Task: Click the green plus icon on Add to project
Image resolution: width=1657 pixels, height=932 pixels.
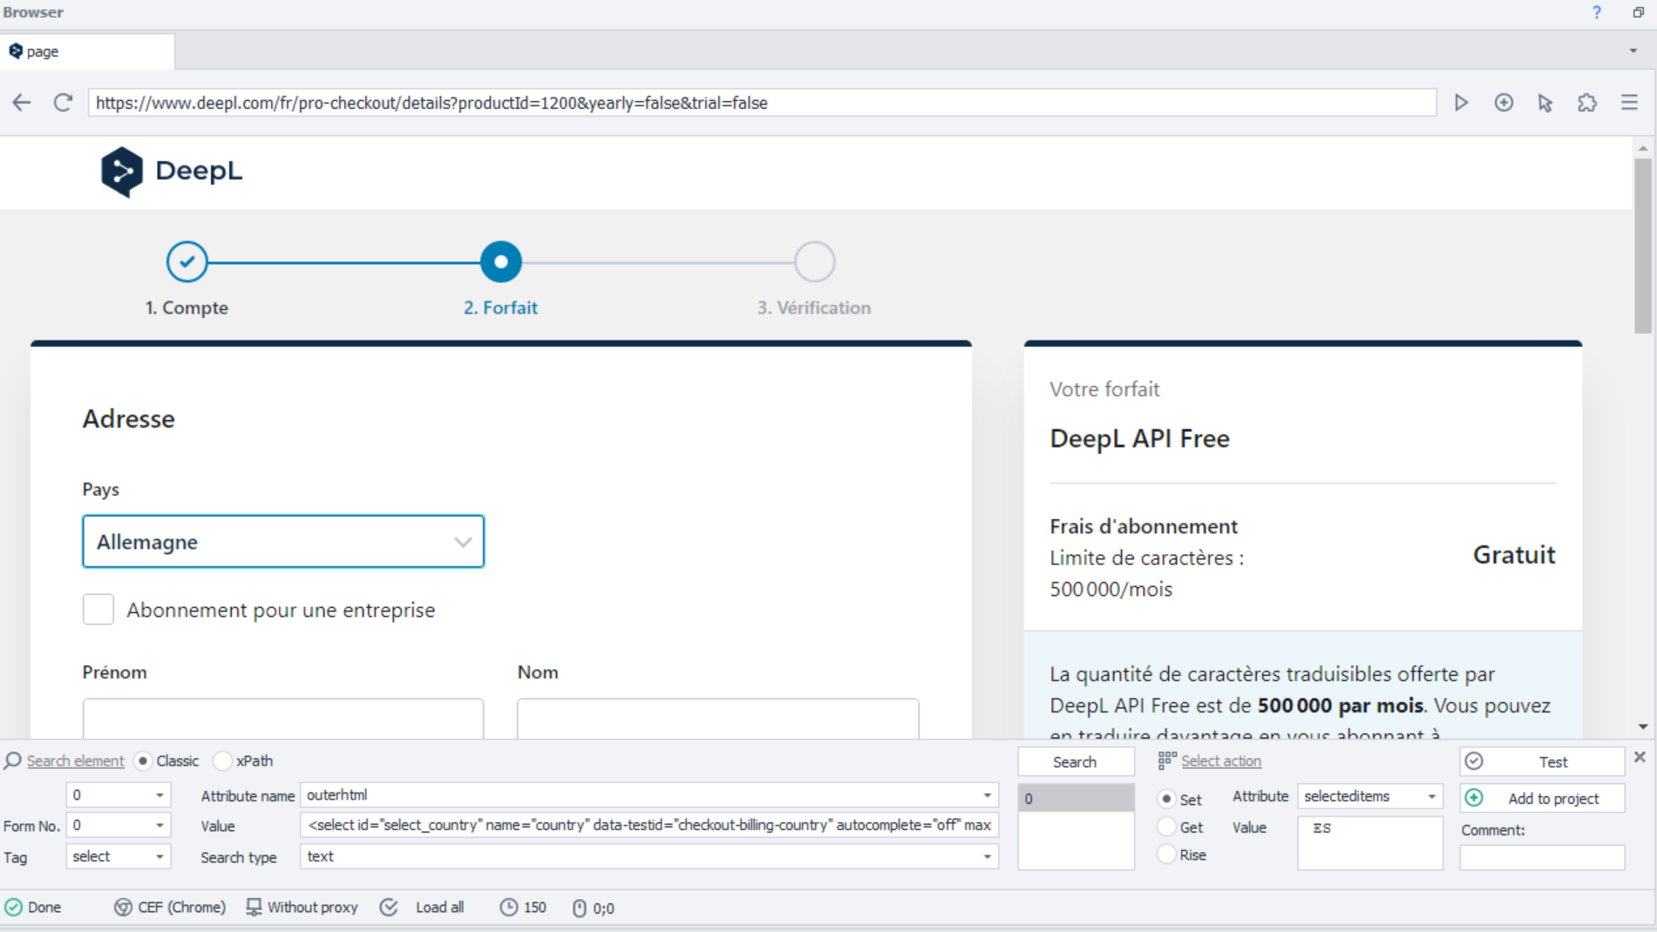Action: click(x=1474, y=798)
